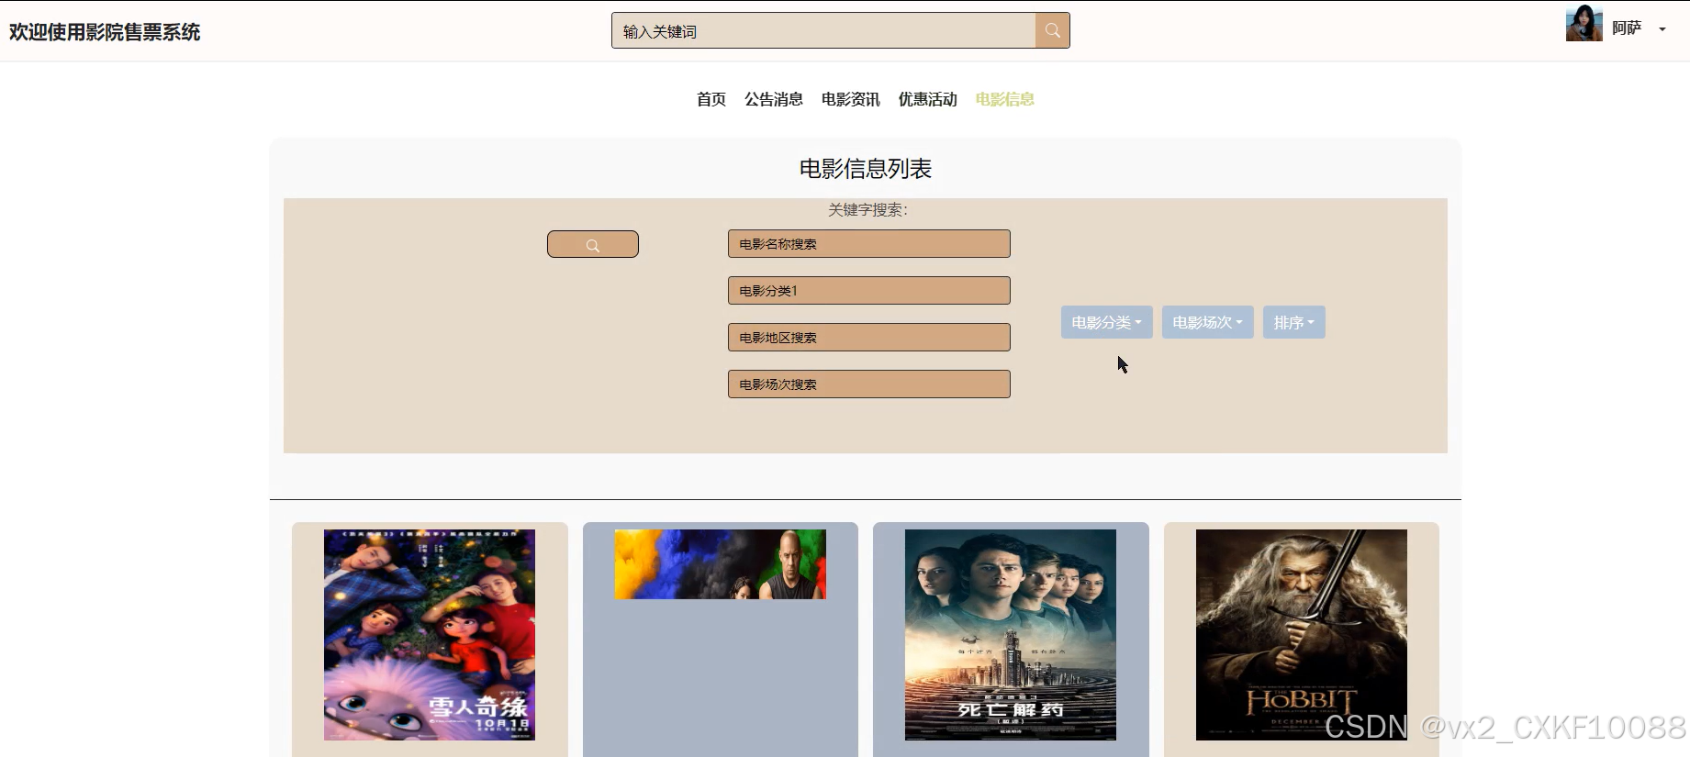Open the Hobbit movie poster

tap(1302, 635)
